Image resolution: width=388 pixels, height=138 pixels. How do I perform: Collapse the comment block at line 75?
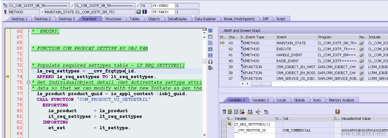tap(28, 82)
